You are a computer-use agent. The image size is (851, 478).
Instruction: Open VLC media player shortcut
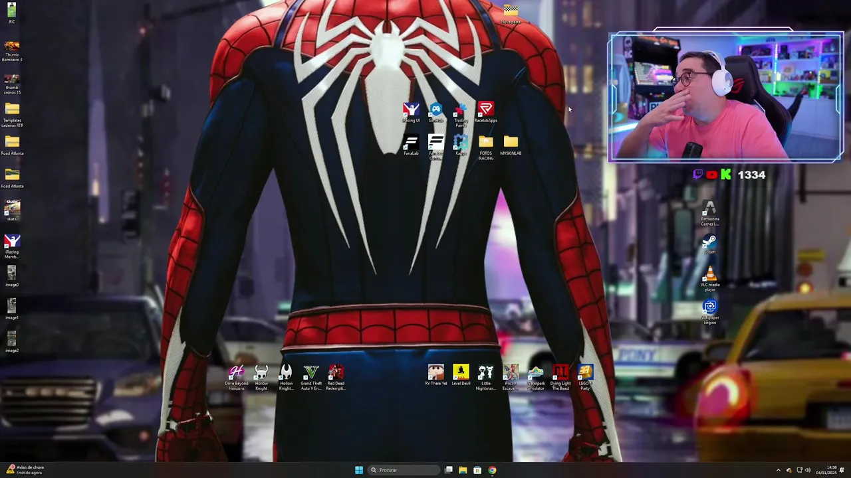pyautogui.click(x=710, y=279)
